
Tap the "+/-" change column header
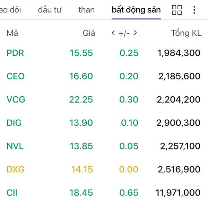(x=124, y=33)
